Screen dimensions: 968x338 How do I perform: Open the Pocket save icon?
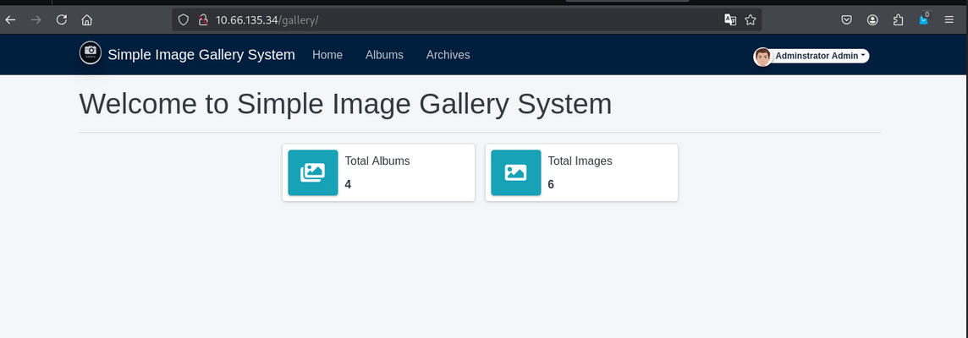point(846,20)
